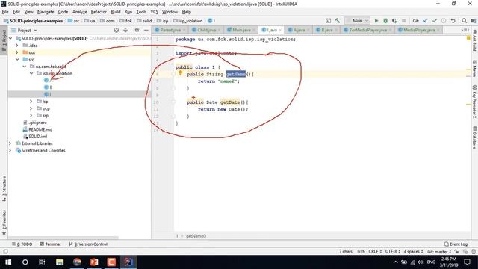The width and height of the screenshot is (478, 269).
Task: Open Database tool window on right
Action: coord(474,137)
